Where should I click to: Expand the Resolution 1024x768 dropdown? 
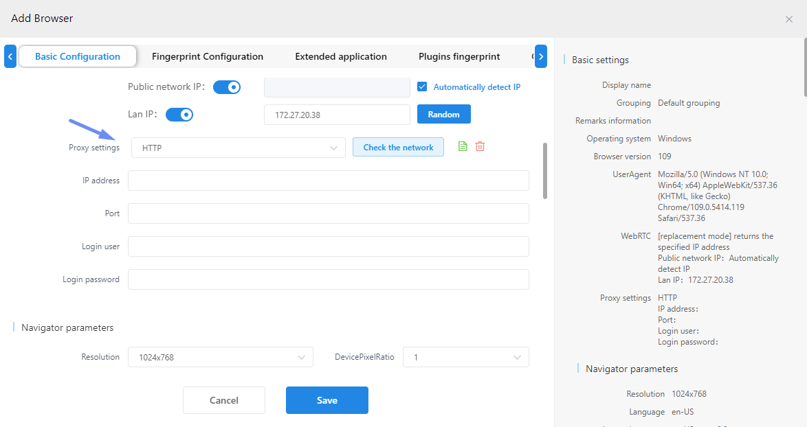(220, 357)
